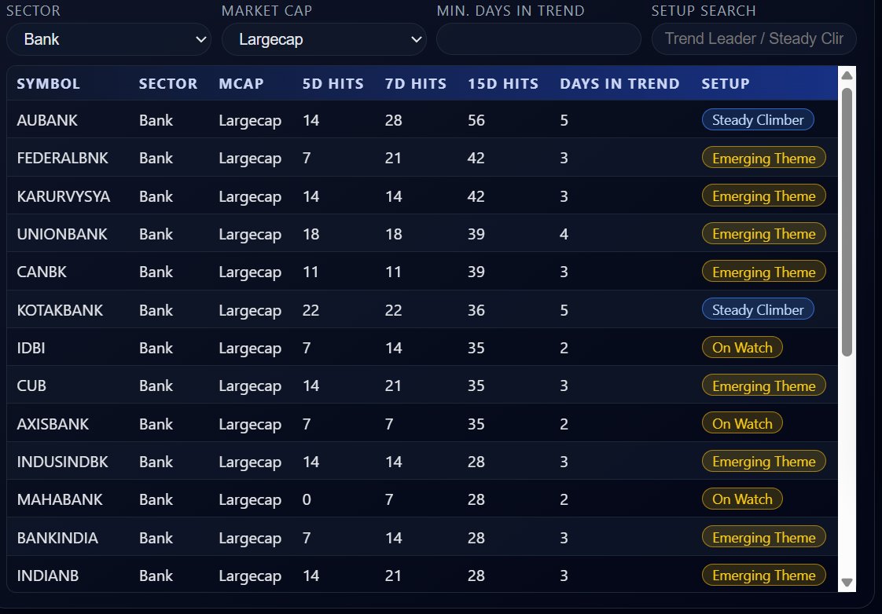Click KOTAKBANK's 5D hits value 22
Viewport: 882px width, 614px height.
311,310
